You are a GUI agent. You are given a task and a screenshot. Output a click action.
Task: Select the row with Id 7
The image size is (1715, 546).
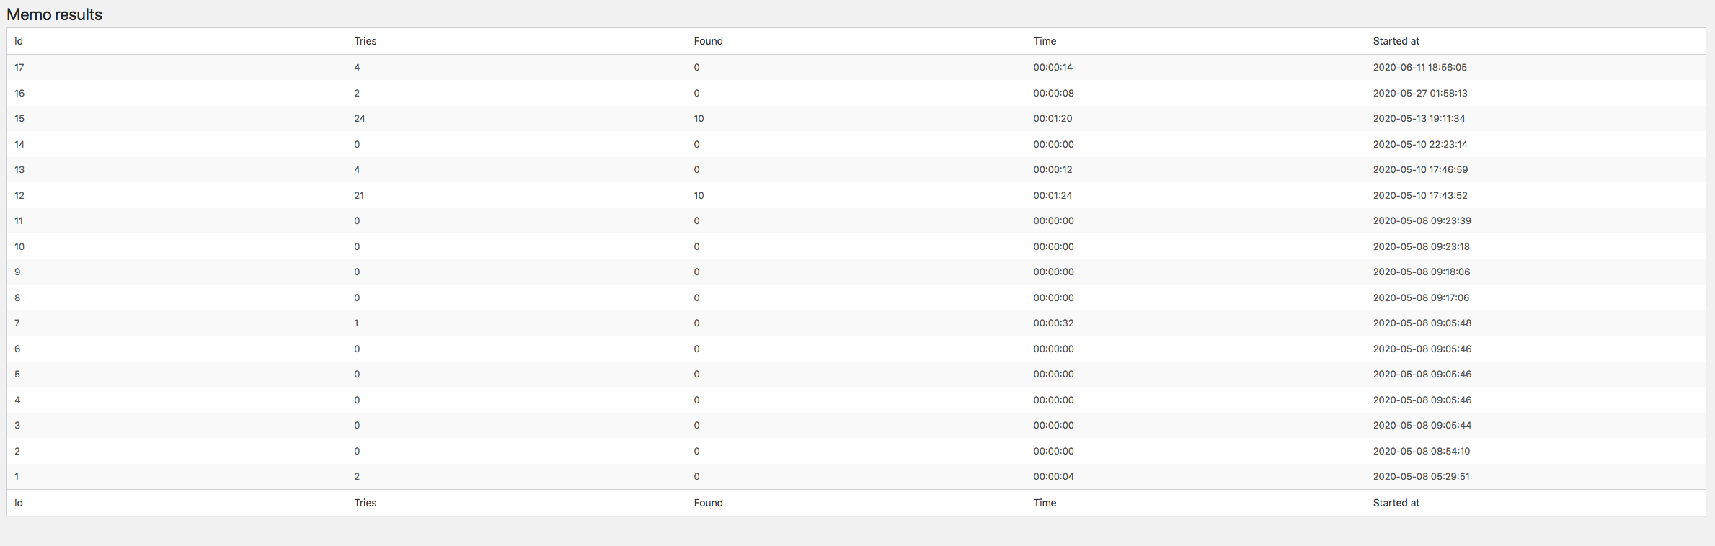point(17,323)
